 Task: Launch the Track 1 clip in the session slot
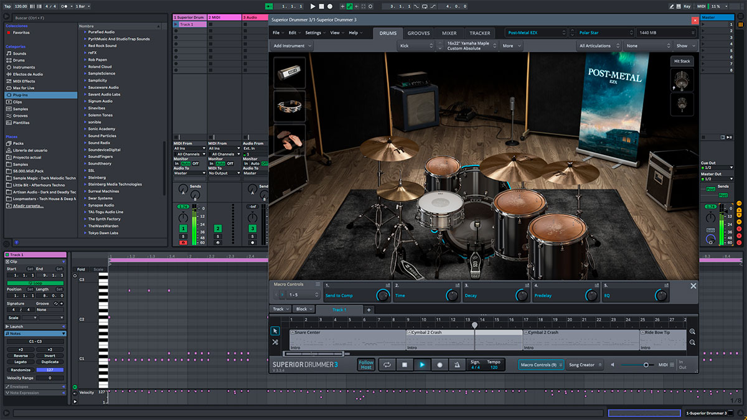tap(176, 24)
